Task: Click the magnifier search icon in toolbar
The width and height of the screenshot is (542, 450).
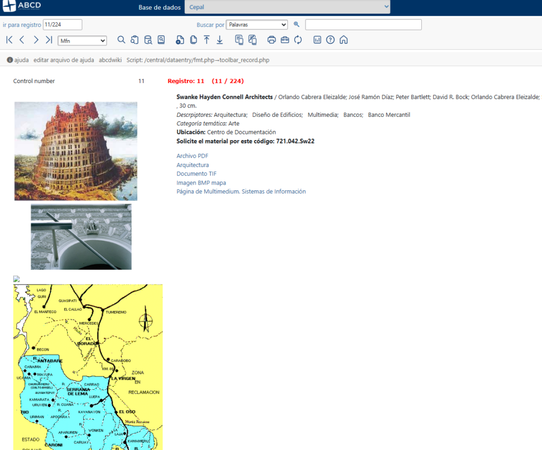Action: pos(121,40)
